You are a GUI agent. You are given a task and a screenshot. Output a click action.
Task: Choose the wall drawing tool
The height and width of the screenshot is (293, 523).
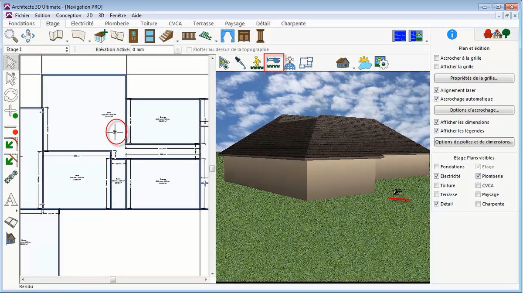tap(56, 36)
